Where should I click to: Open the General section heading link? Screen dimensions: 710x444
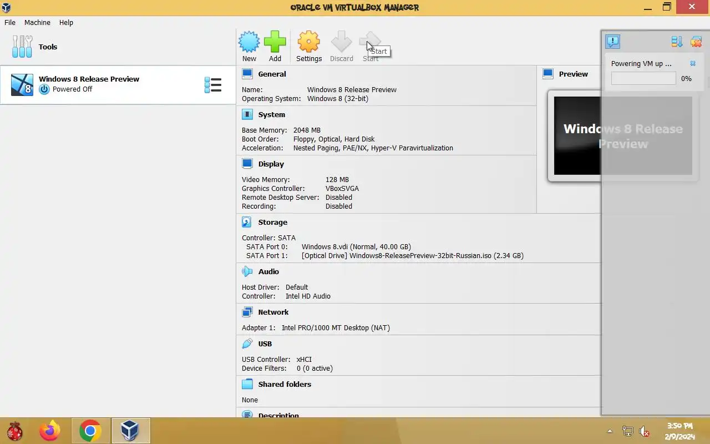272,74
